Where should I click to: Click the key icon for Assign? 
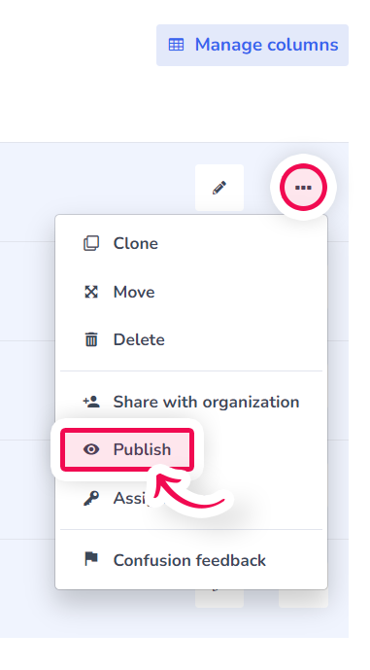[91, 498]
